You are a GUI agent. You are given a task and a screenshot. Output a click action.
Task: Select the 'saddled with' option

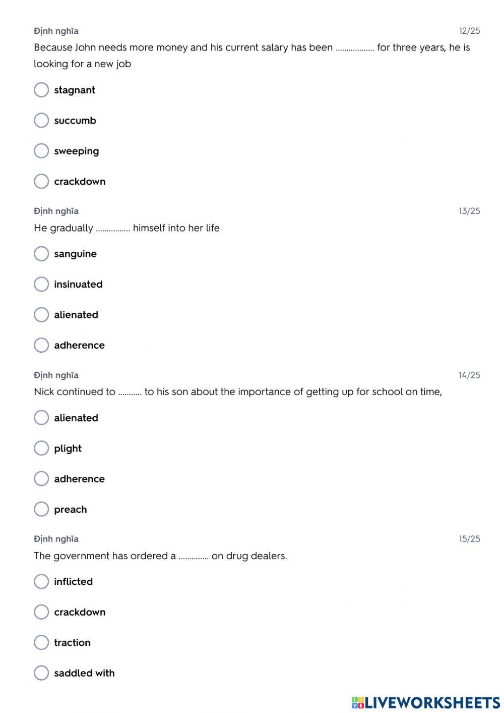pos(41,673)
